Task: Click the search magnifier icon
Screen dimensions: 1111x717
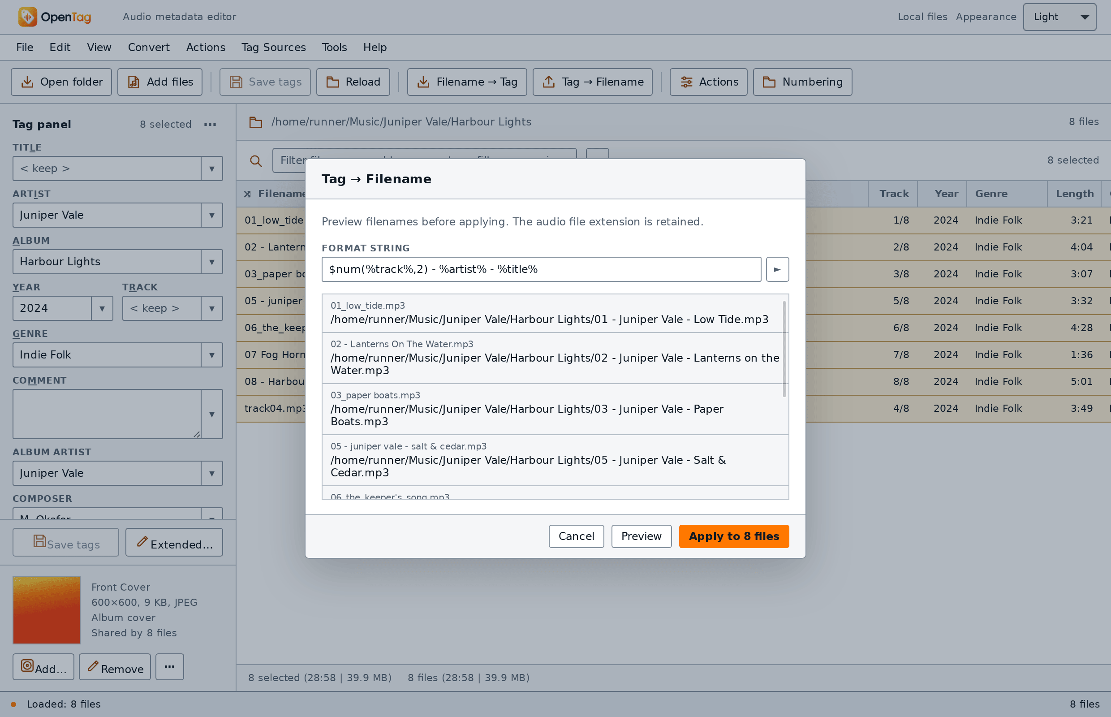Action: (255, 160)
